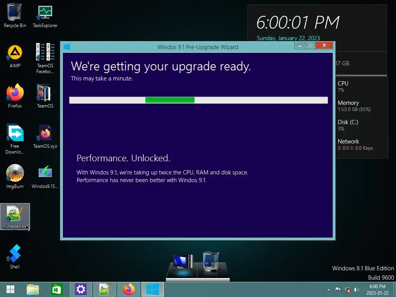396x297 pixels.
Task: Click the Action Center flag tray icon
Action: tap(338, 289)
